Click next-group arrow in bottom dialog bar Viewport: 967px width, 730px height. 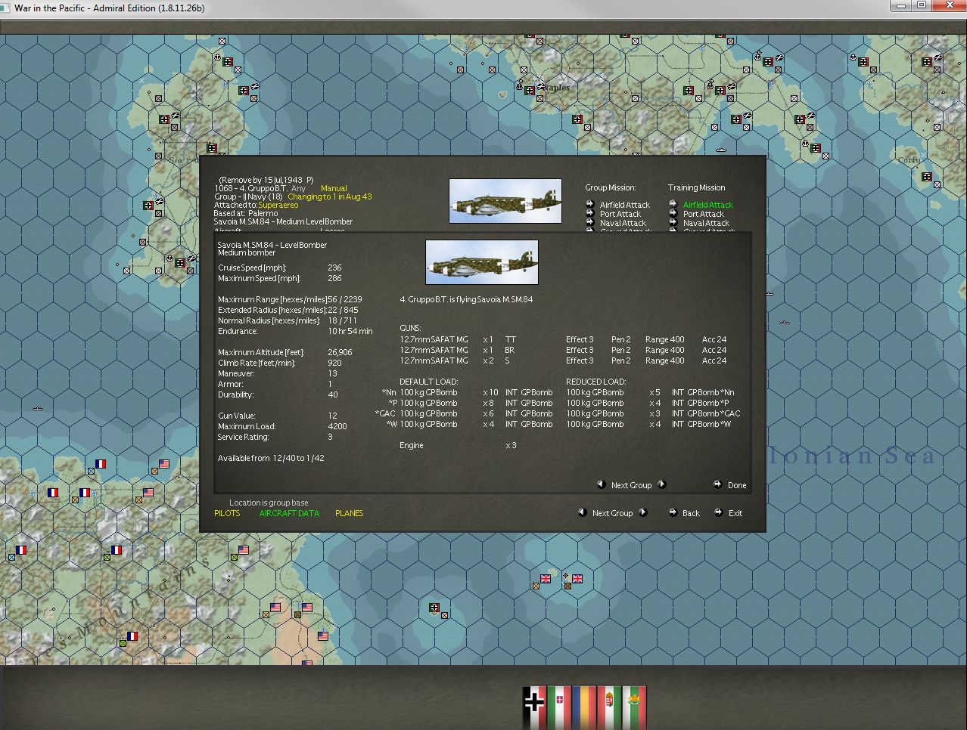click(642, 512)
